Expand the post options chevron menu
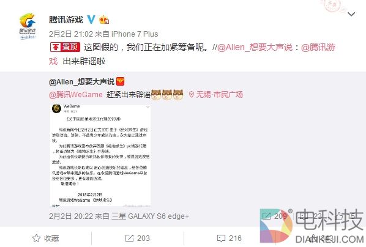366x247 pixels. coord(351,15)
